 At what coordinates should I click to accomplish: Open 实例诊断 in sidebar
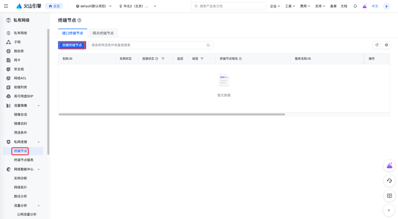click(x=21, y=178)
